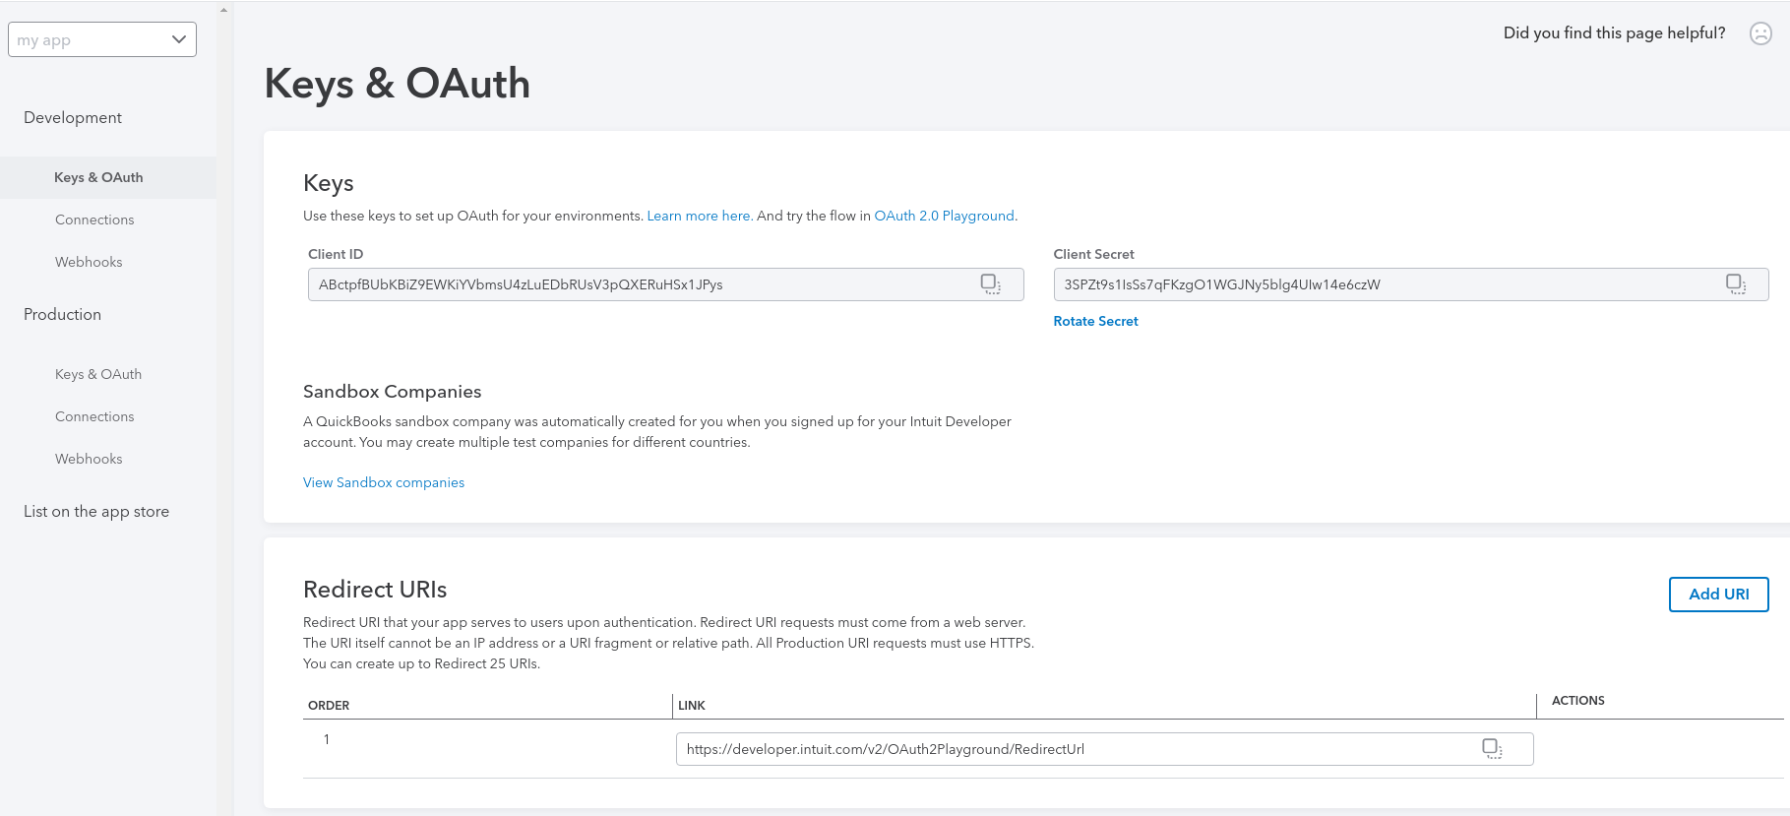The image size is (1790, 816).
Task: Click Rotate Secret
Action: tap(1095, 321)
